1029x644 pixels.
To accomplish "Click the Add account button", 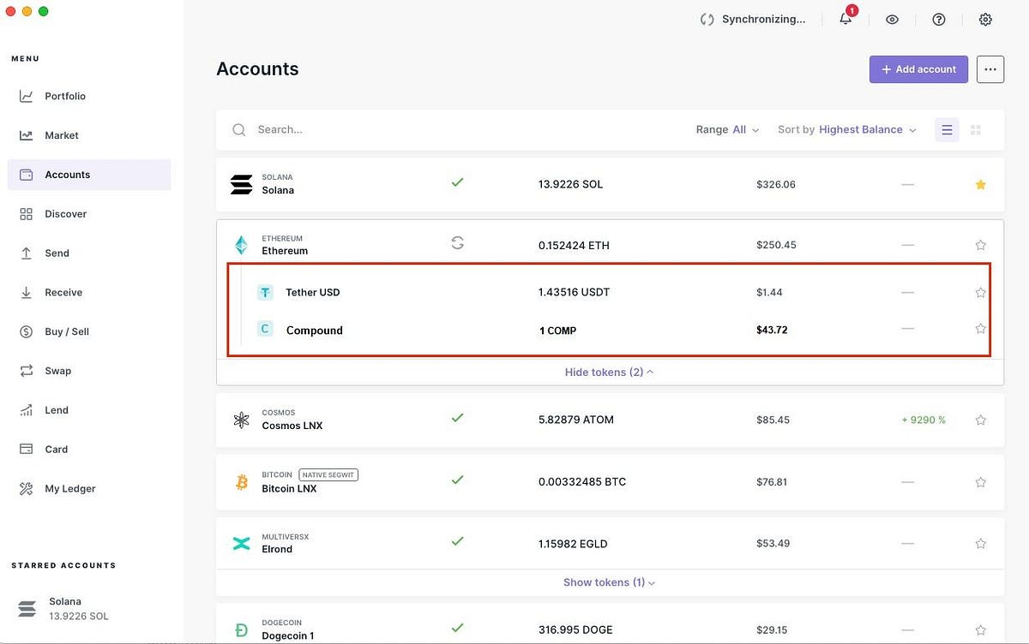I will point(918,69).
